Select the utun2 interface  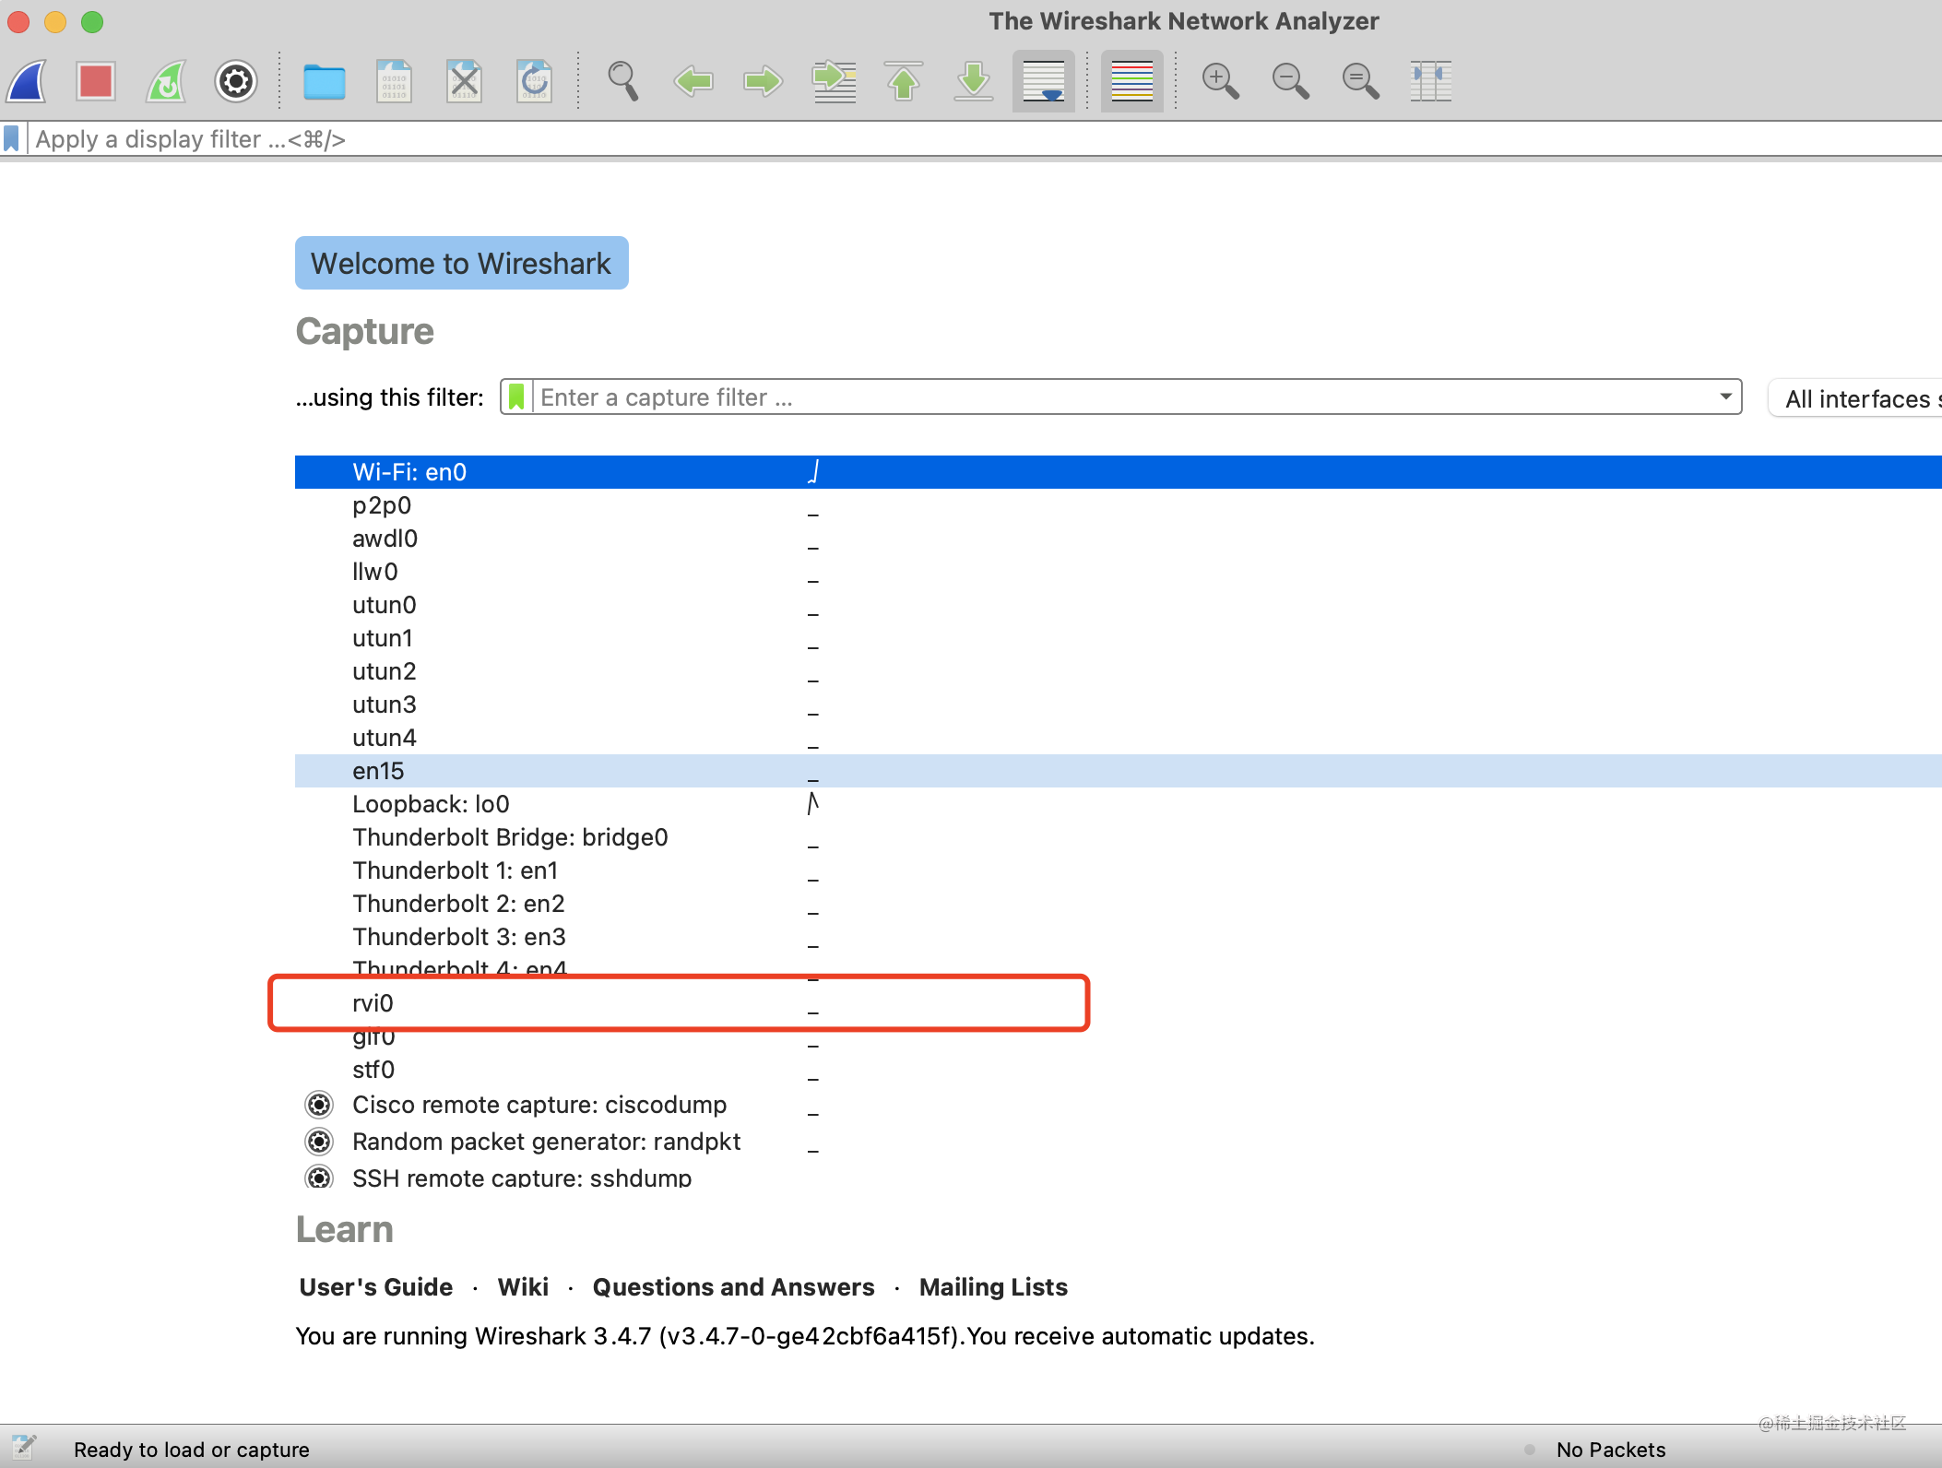(x=1119, y=671)
